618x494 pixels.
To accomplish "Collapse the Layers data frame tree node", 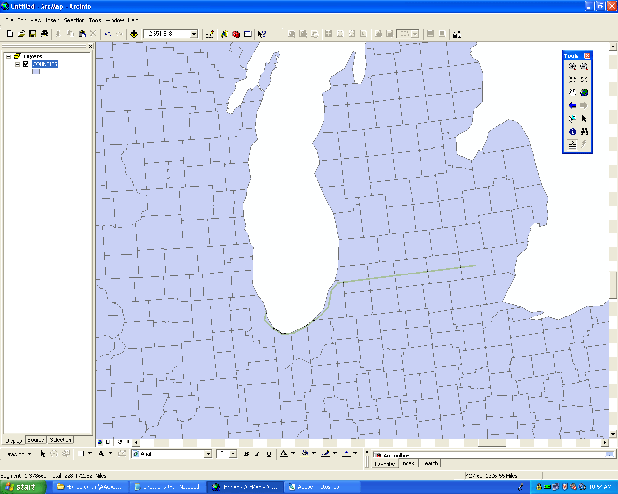I will point(8,56).
